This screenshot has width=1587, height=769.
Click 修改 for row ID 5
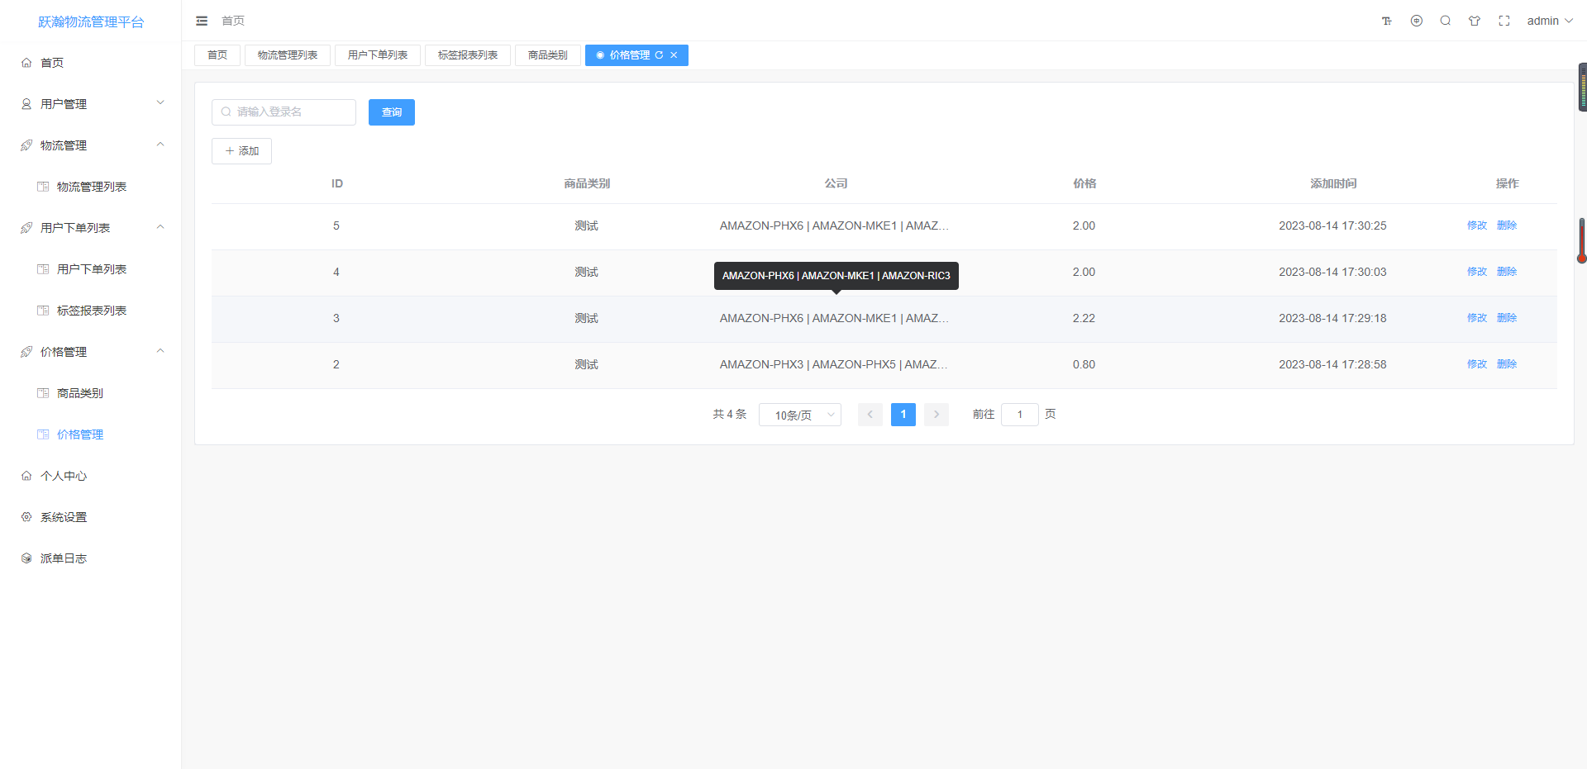click(1477, 225)
